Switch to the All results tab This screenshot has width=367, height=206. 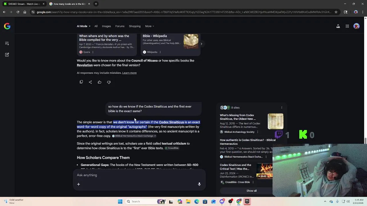click(96, 26)
